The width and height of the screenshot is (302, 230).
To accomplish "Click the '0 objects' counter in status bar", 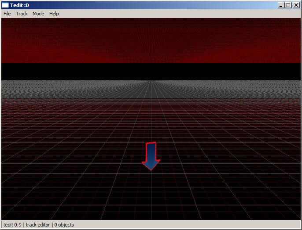I will [64, 225].
